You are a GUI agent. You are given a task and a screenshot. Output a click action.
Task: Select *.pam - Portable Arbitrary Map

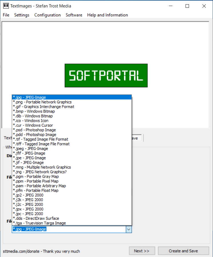72,186
